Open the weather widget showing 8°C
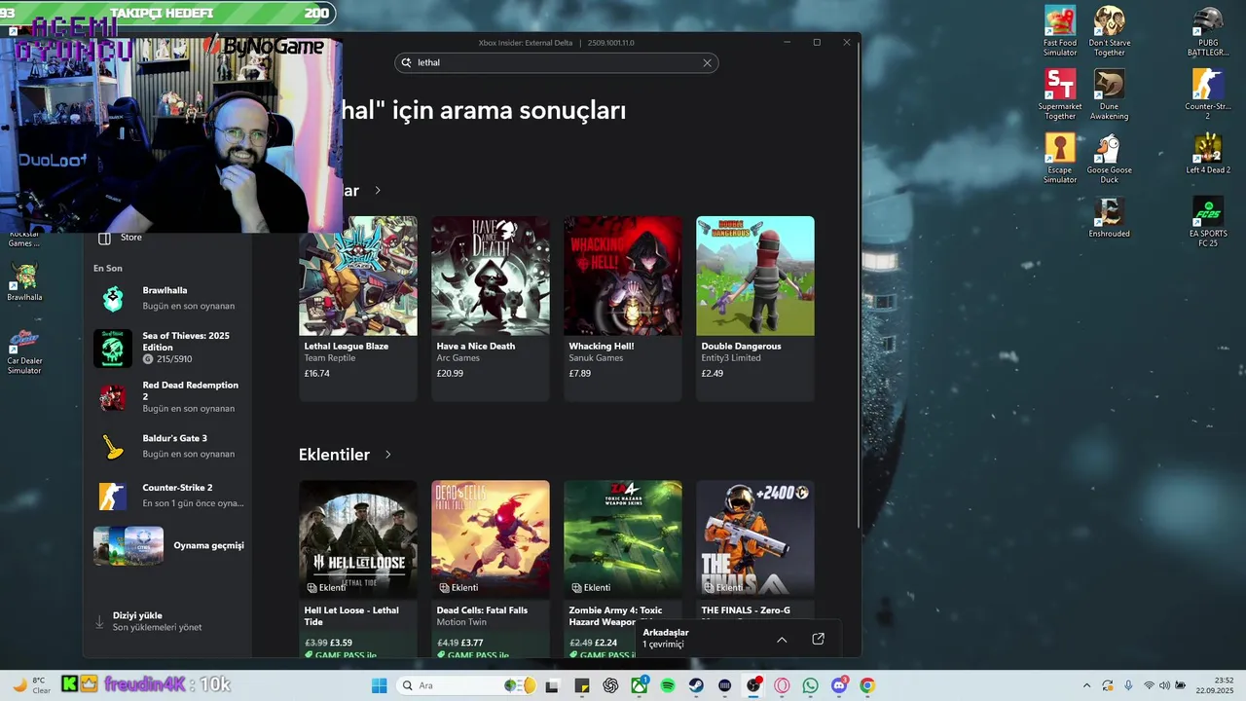Viewport: 1246px width, 701px height. click(x=30, y=685)
